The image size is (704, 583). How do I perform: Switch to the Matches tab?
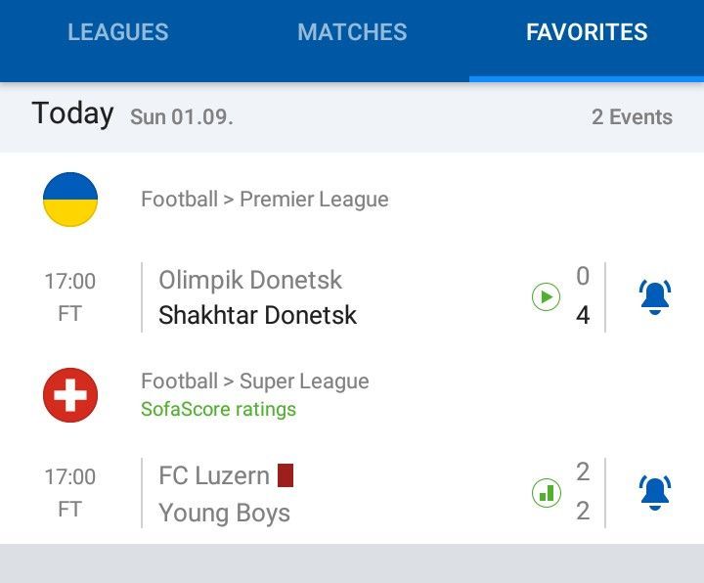pyautogui.click(x=352, y=32)
